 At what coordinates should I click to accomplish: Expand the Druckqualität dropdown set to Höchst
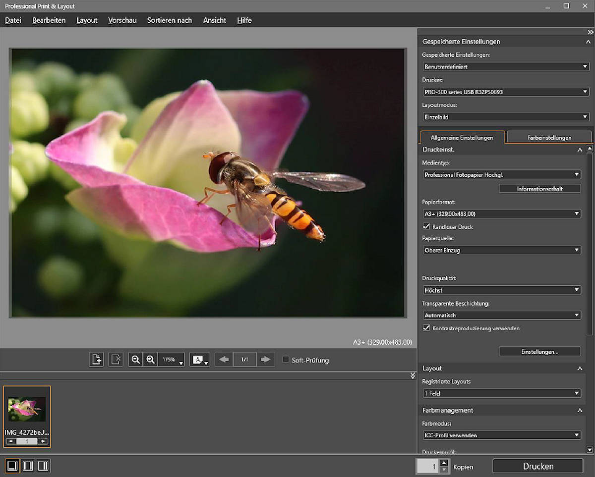[x=501, y=290]
